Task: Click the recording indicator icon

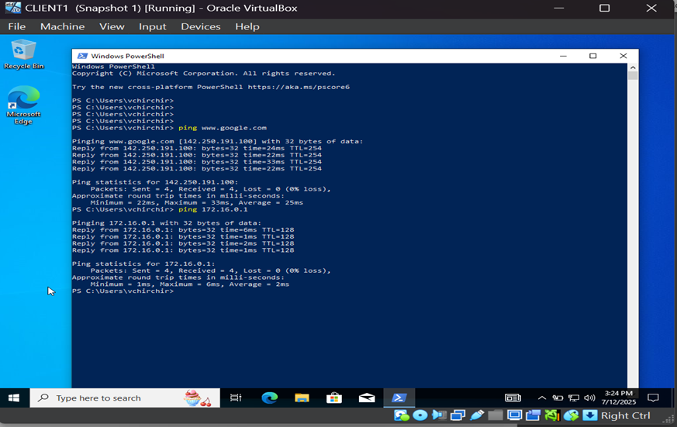Action: (534, 415)
